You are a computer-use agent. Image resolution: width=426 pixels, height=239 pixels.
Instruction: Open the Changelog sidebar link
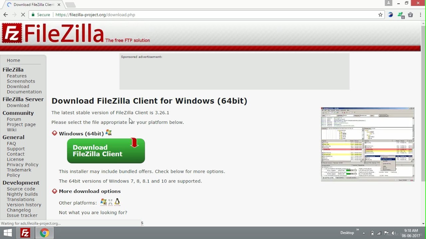[19, 210]
